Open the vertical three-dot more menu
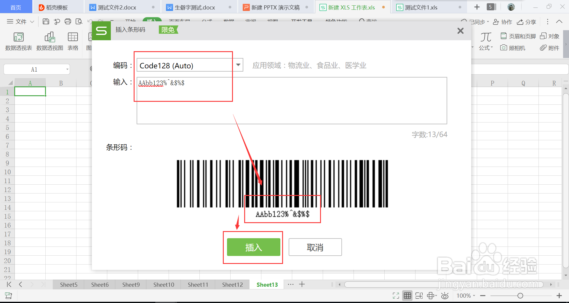 pyautogui.click(x=548, y=22)
